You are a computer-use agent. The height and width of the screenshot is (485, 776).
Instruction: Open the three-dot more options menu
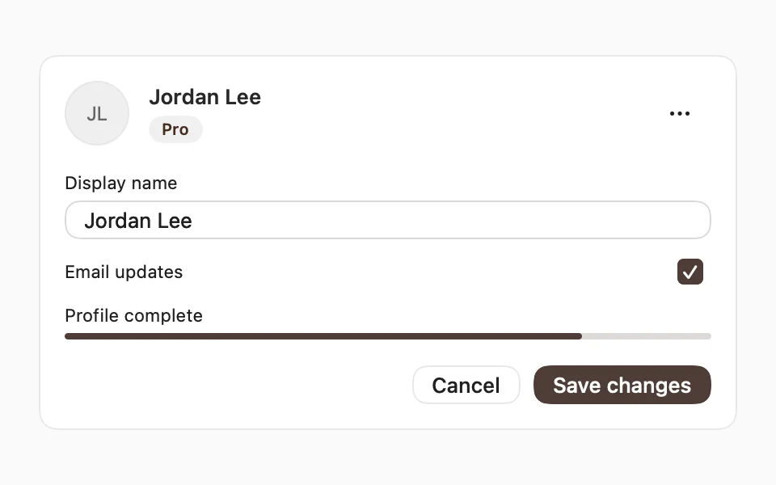click(680, 113)
